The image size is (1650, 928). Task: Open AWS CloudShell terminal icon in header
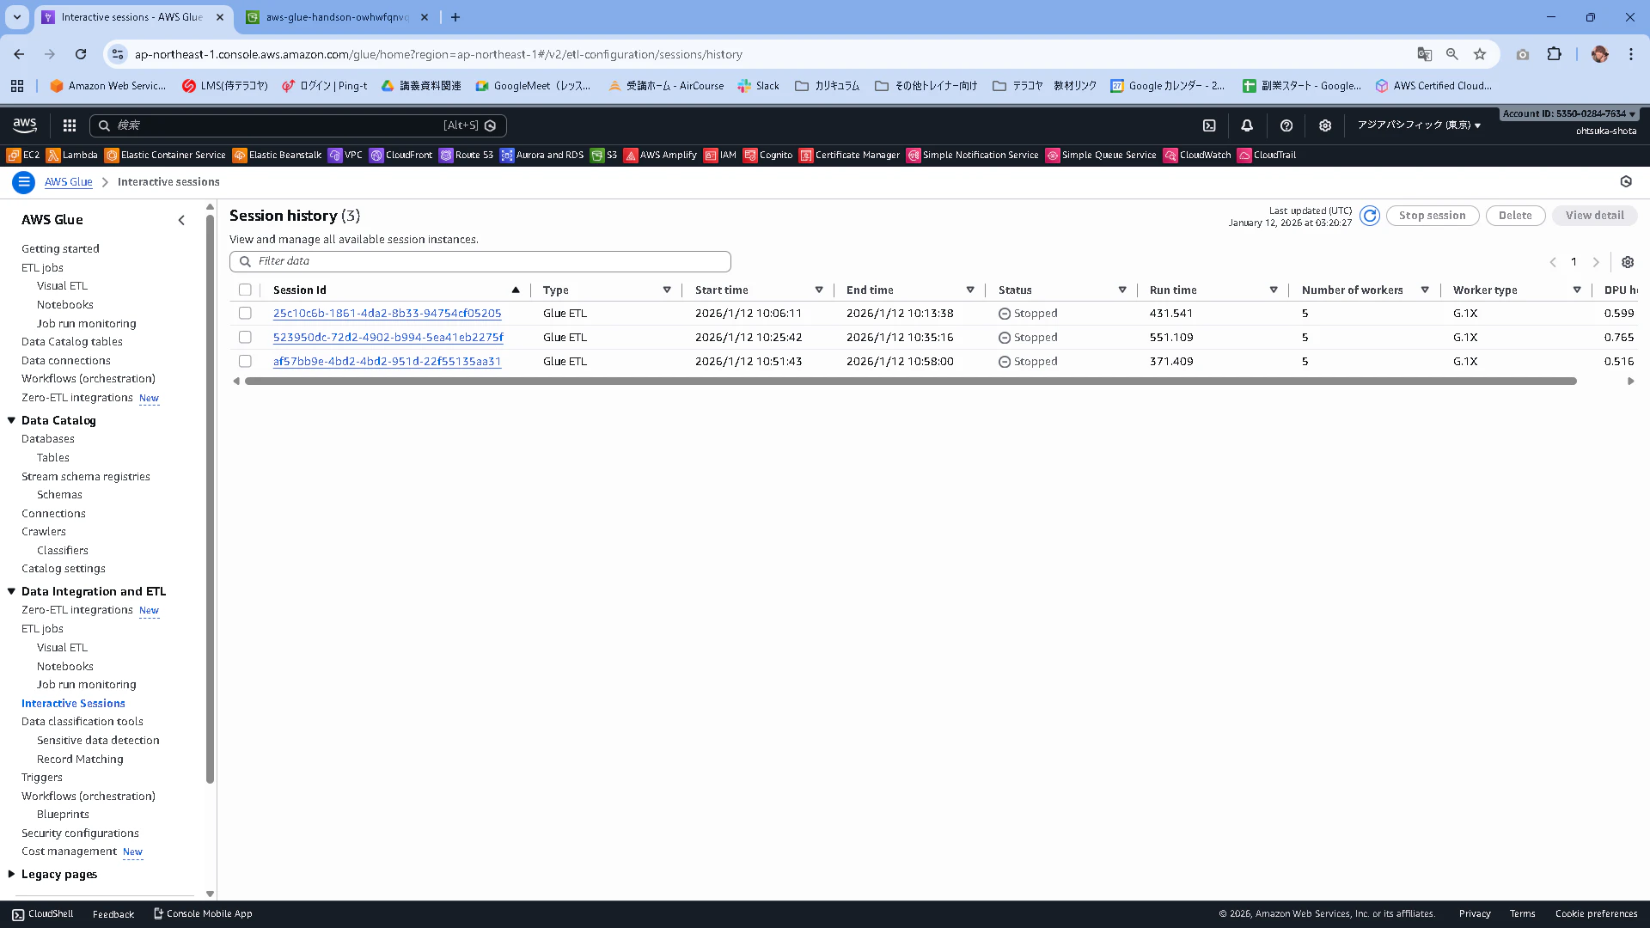pos(1209,125)
